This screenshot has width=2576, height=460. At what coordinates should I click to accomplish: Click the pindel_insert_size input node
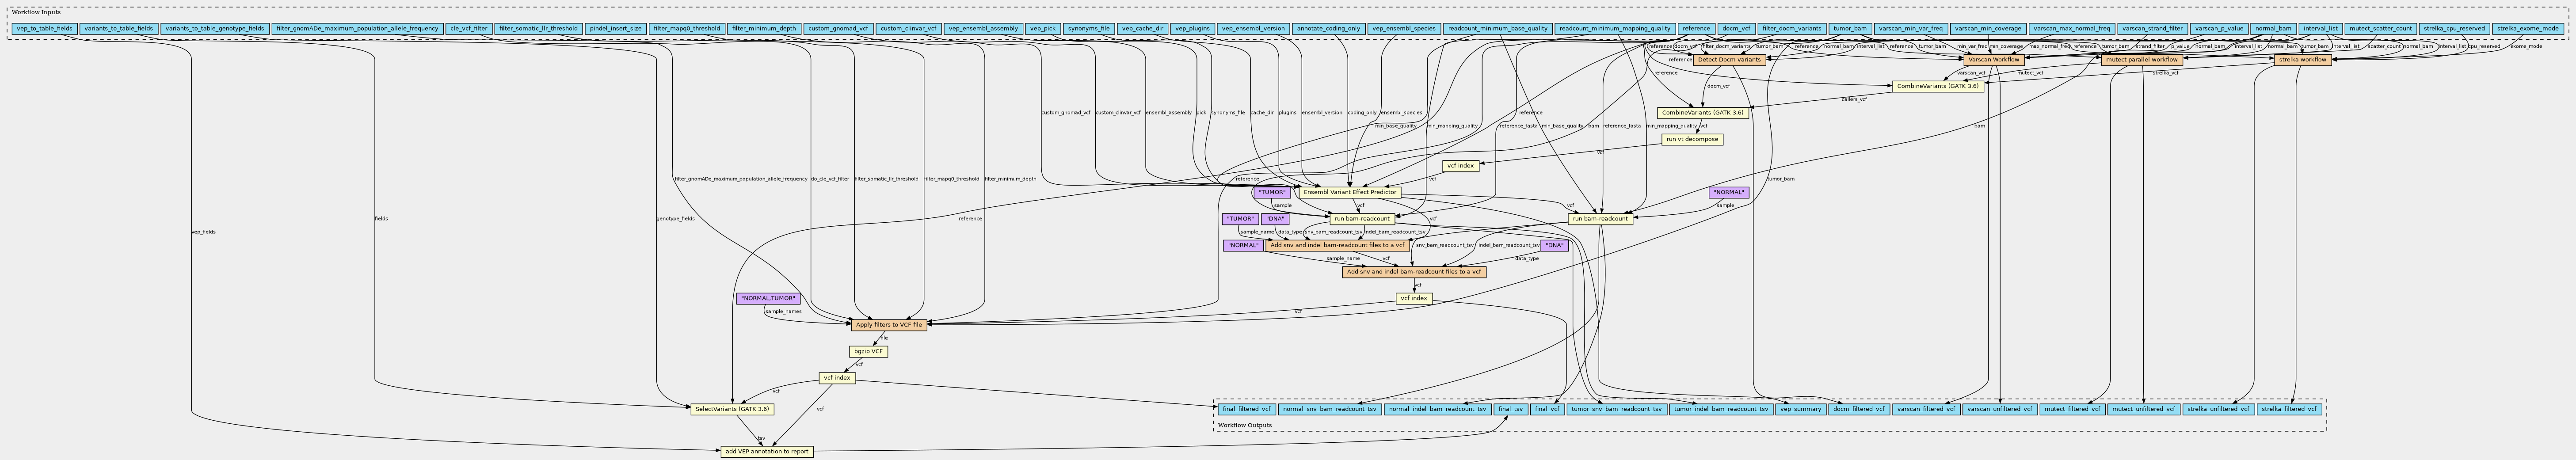coord(615,29)
